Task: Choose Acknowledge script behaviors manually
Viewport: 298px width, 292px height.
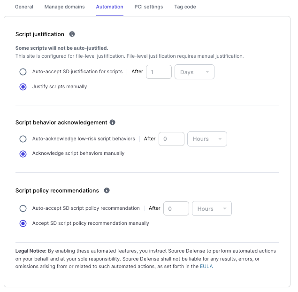Action: [23, 154]
